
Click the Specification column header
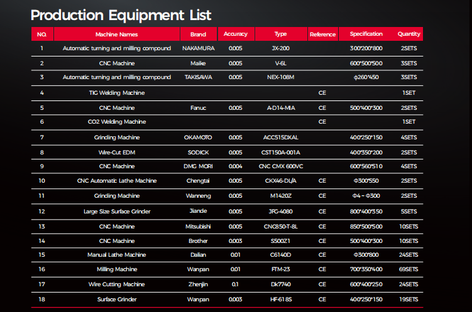[366, 34]
